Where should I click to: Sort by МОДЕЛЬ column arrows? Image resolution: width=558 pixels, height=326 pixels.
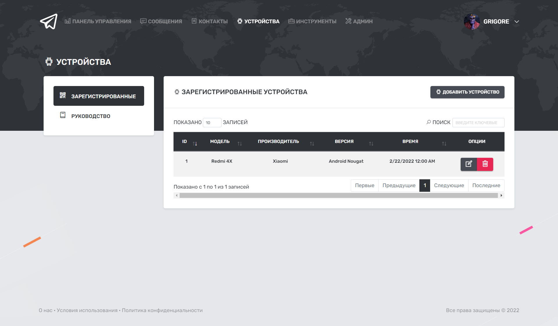coord(239,144)
